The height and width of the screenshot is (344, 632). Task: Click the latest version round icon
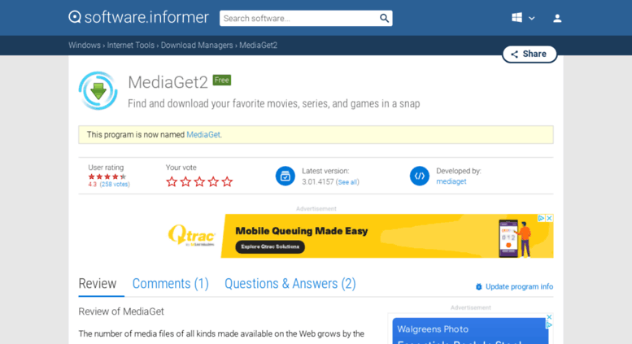click(285, 176)
